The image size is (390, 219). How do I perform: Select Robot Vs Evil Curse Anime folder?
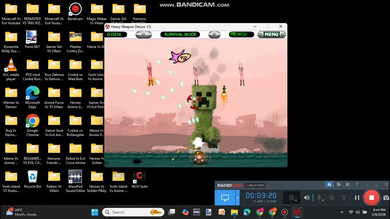coord(75,154)
